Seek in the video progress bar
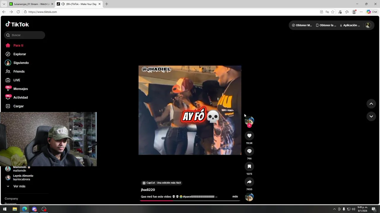Screen dimensions: 380x213 pos(190,201)
